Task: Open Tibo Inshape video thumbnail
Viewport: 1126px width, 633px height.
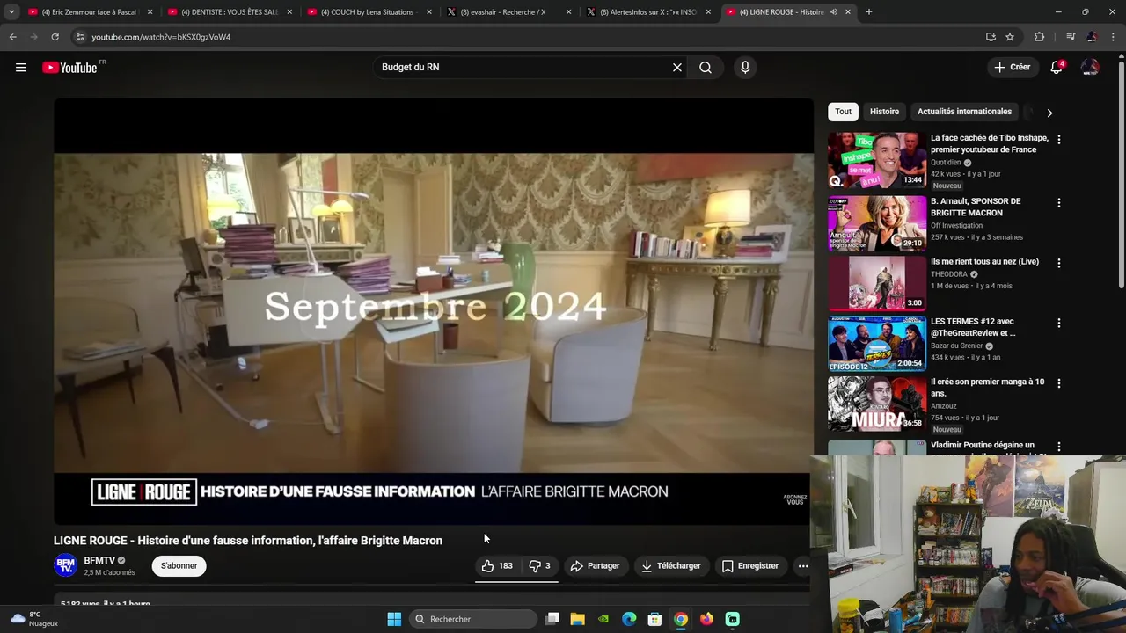Action: tap(877, 160)
